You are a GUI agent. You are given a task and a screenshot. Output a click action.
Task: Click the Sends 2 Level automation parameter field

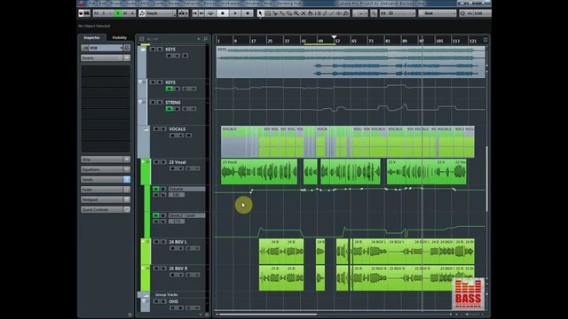tap(186, 215)
